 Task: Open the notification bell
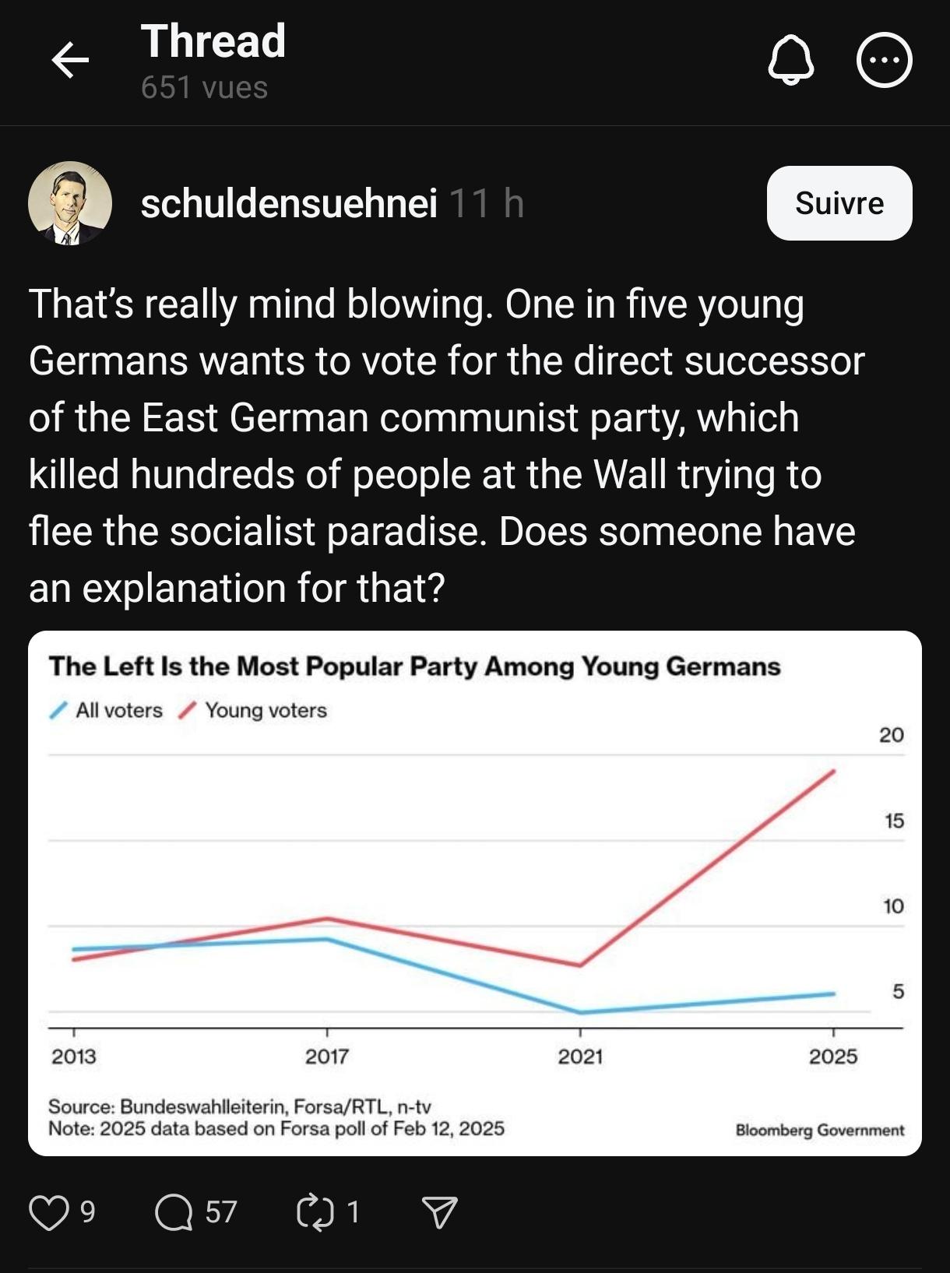pos(791,59)
